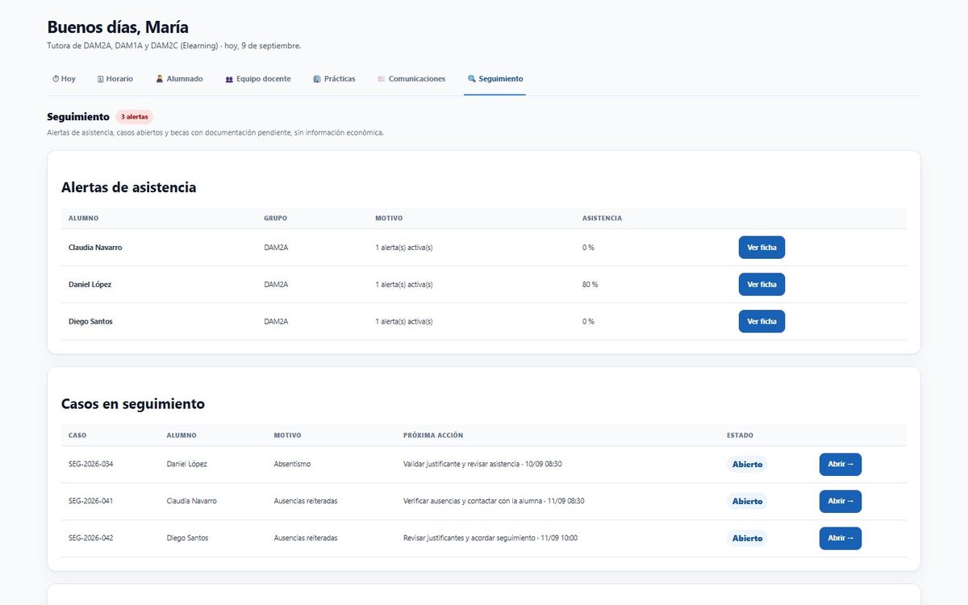
Task: Click Abierto status of SEG-2026-042
Action: pos(747,539)
